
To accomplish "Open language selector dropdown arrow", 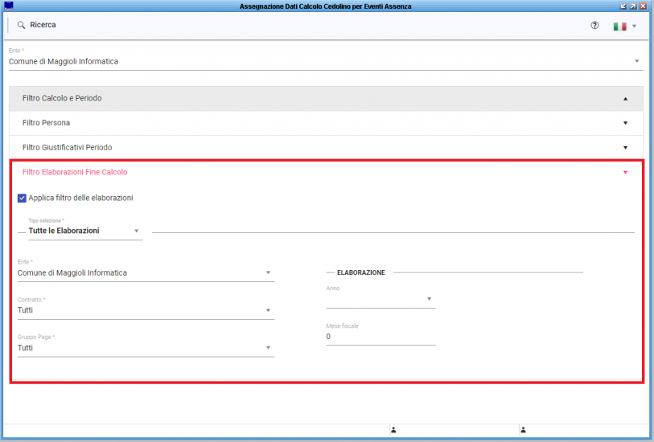I will (634, 27).
